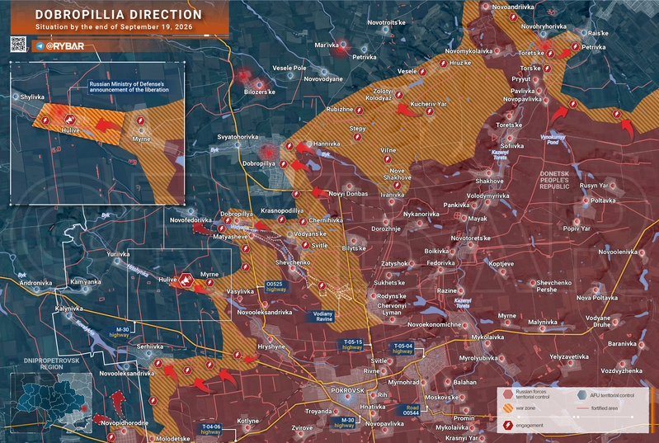Click the O0525 highway label
659x443 pixels.
tap(275, 286)
